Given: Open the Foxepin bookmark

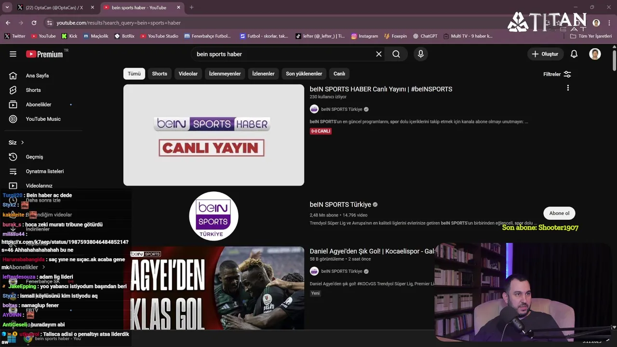Looking at the screenshot, I should point(395,36).
